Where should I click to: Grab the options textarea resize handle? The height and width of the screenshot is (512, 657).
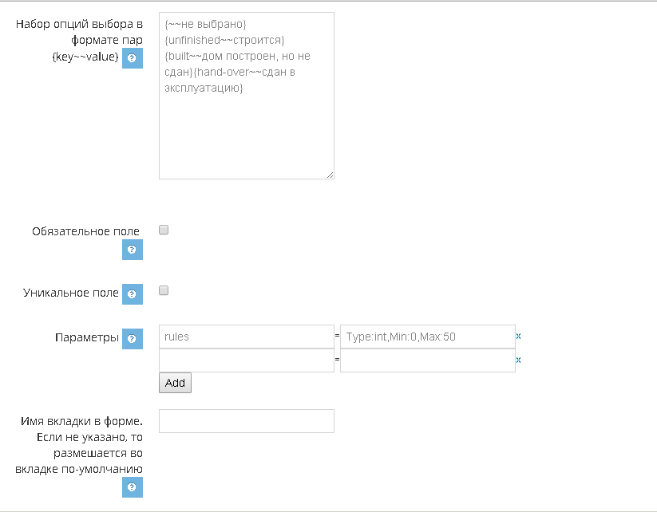click(330, 175)
